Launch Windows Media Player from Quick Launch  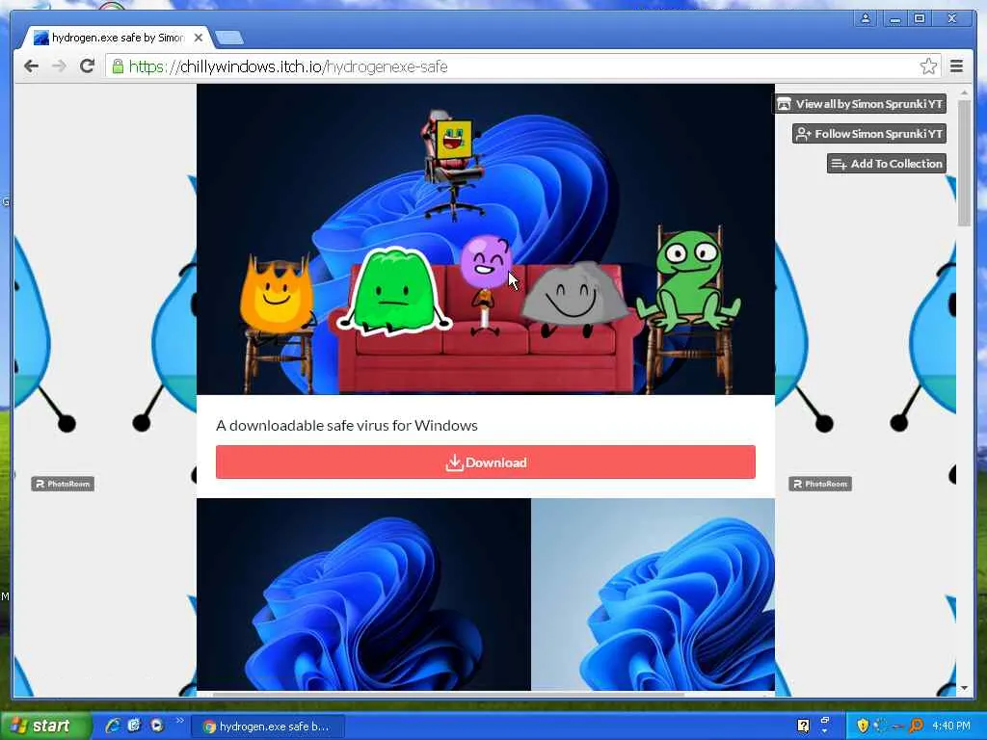pos(156,726)
